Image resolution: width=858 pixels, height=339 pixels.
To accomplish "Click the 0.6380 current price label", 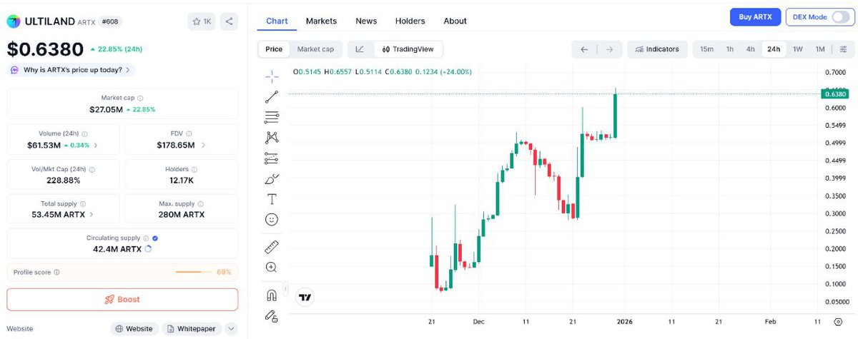I will click(834, 93).
